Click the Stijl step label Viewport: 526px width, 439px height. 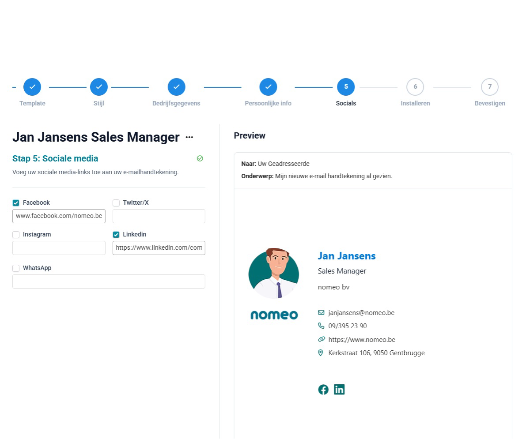(x=98, y=103)
